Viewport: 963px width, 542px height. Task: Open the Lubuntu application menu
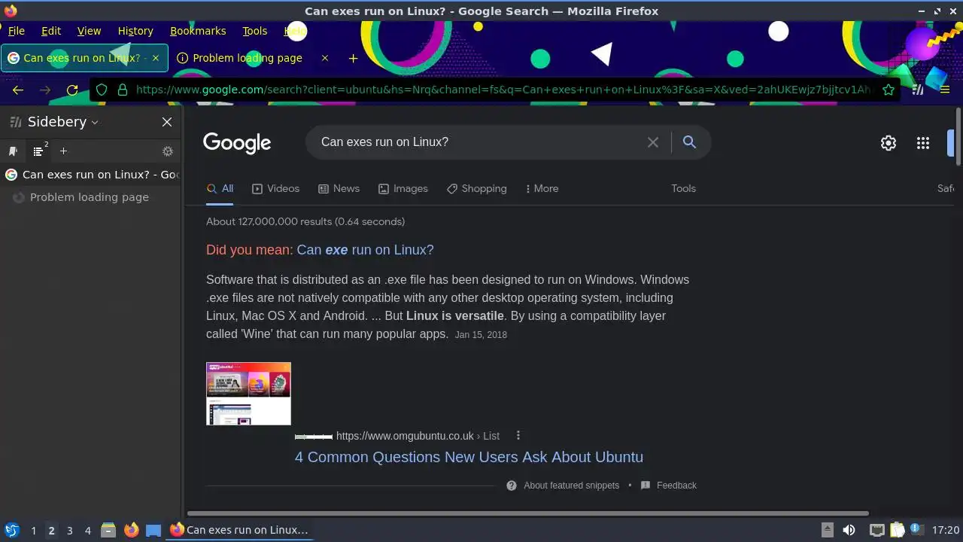(x=12, y=530)
